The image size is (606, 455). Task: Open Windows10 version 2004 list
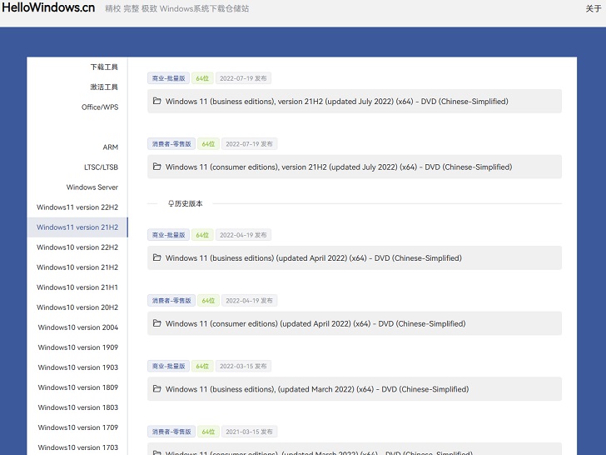tap(78, 327)
